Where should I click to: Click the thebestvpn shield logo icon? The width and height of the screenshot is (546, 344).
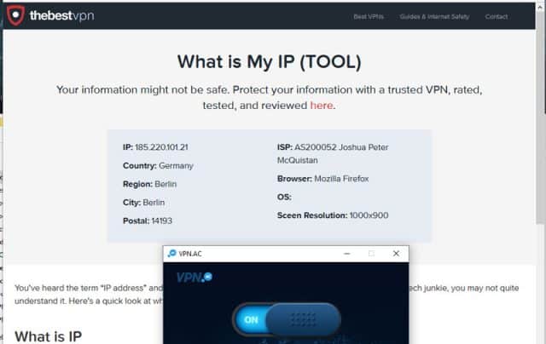[15, 15]
